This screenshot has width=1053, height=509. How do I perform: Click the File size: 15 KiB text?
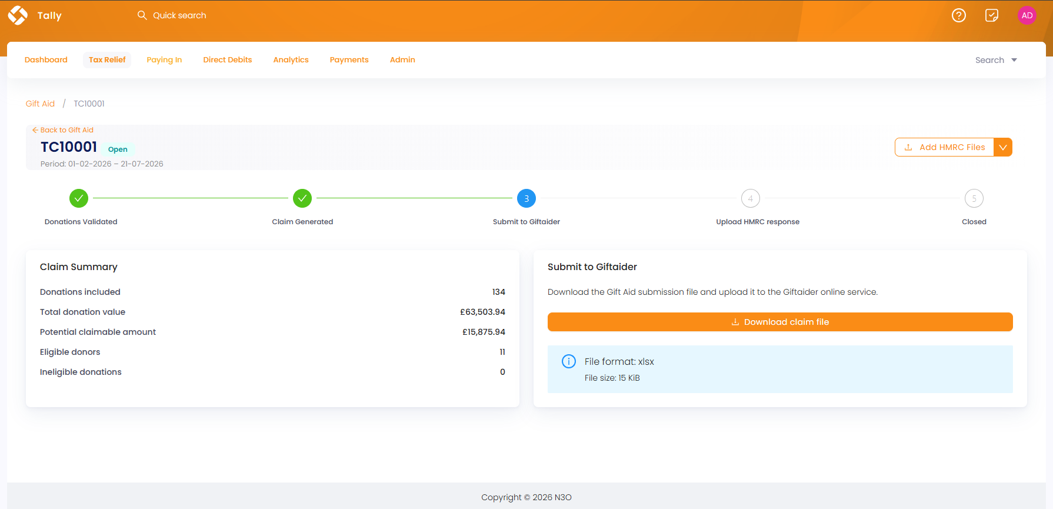pos(612,378)
